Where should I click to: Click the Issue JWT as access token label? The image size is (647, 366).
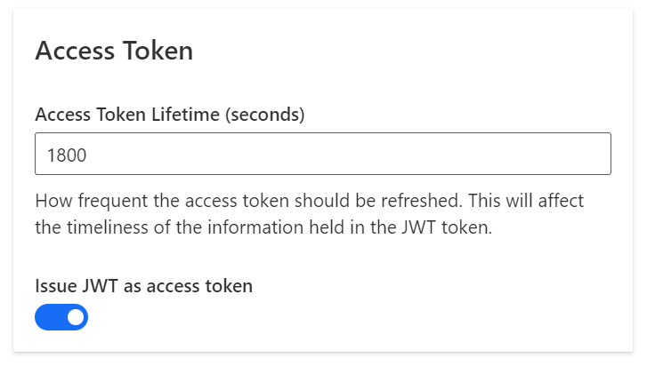(x=144, y=285)
